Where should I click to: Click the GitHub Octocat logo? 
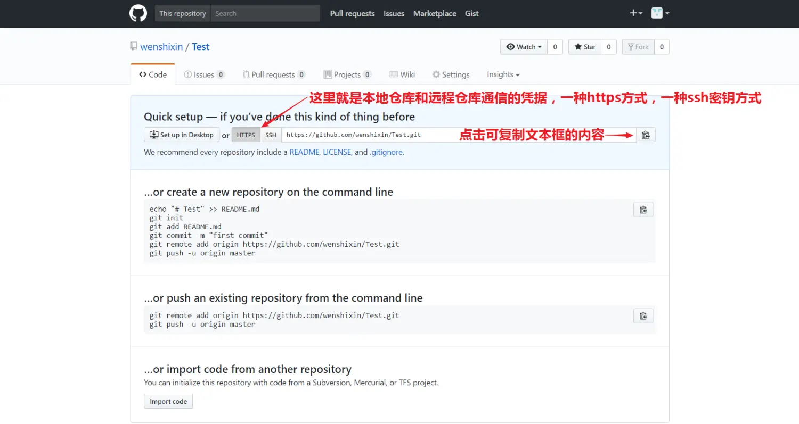tap(138, 13)
